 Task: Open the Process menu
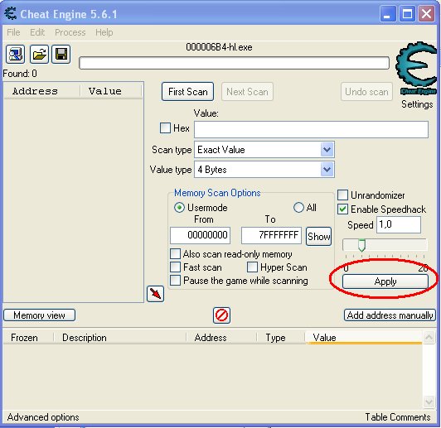[70, 32]
